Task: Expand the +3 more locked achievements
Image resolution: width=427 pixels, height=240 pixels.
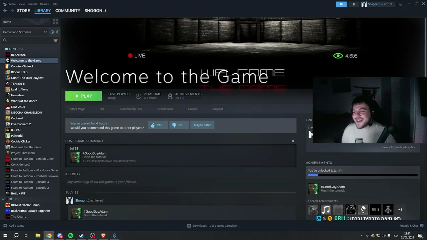Action: coord(400,210)
